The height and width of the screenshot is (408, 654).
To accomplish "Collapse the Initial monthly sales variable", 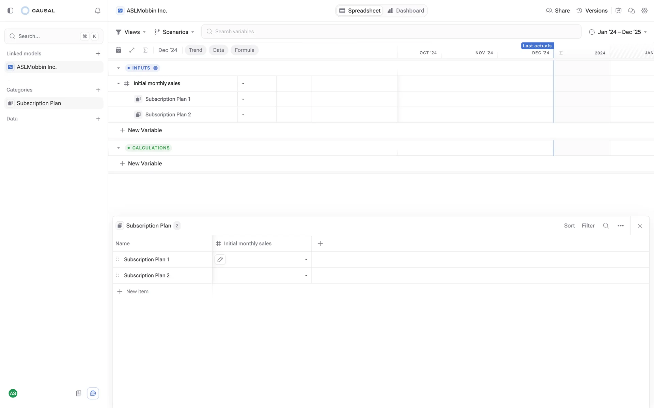I will click(119, 84).
